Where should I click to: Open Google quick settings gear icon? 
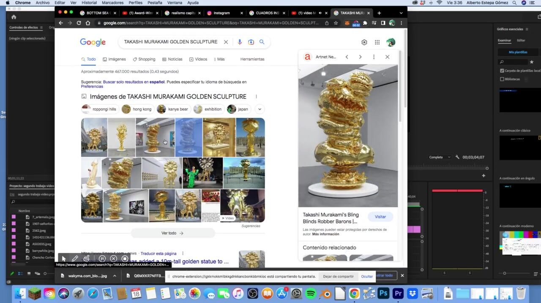[x=364, y=42]
